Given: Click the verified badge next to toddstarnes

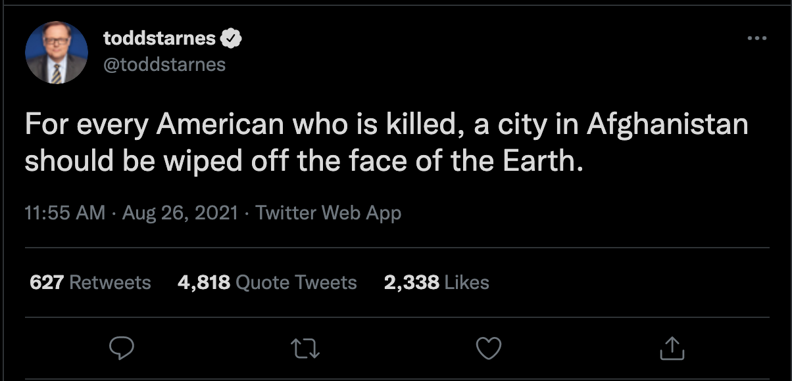Looking at the screenshot, I should click(x=232, y=39).
